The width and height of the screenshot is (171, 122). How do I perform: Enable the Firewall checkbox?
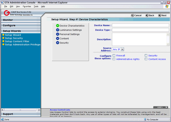pyautogui.click(x=114, y=55)
